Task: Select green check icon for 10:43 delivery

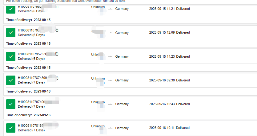Action: (x=11, y=104)
